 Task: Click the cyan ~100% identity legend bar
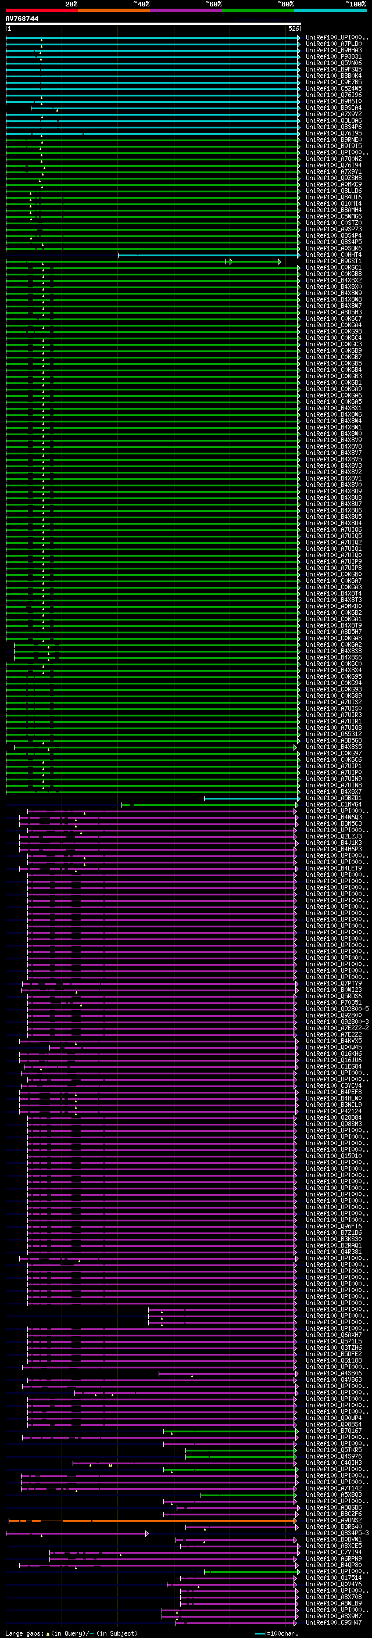330,10
